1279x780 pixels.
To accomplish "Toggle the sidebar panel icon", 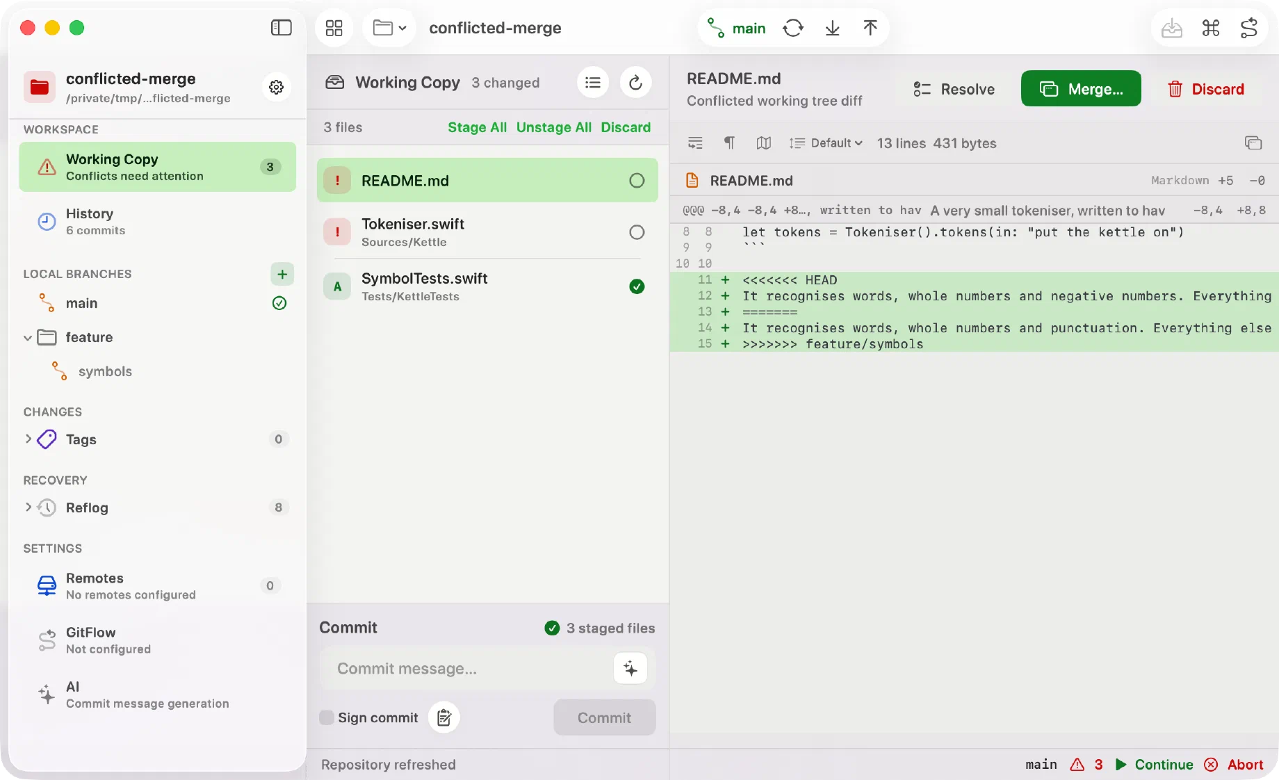I will pos(281,28).
